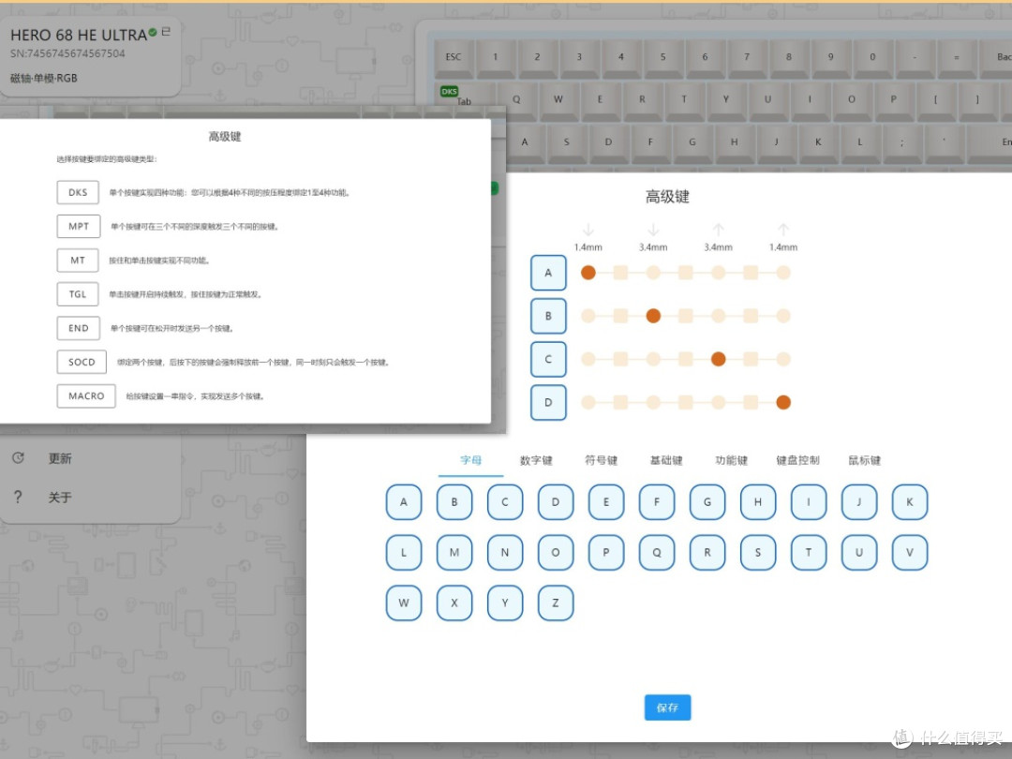
Task: Open the 符号键 symbol keys tab
Action: [601, 460]
